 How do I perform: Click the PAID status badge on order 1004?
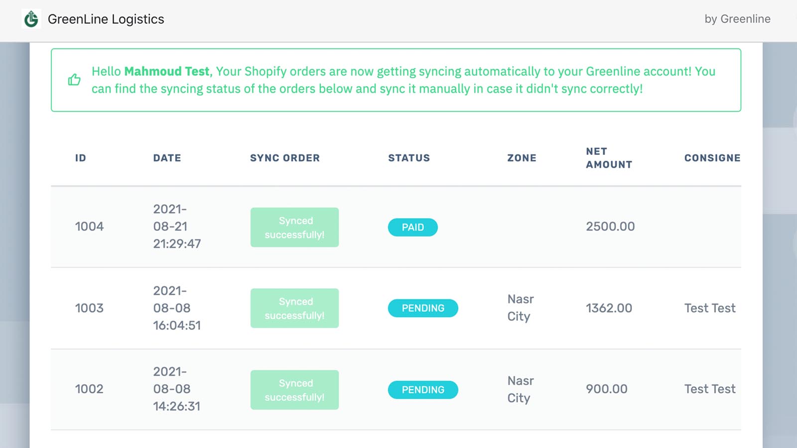[412, 227]
